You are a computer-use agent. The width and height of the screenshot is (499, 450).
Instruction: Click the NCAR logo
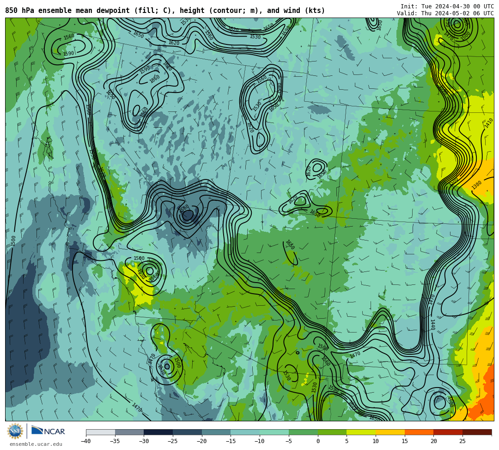(48, 431)
